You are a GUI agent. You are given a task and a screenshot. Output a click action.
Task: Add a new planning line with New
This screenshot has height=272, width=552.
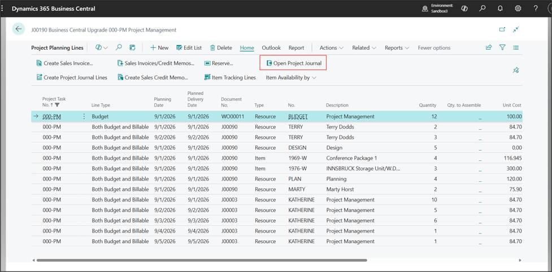pos(159,48)
